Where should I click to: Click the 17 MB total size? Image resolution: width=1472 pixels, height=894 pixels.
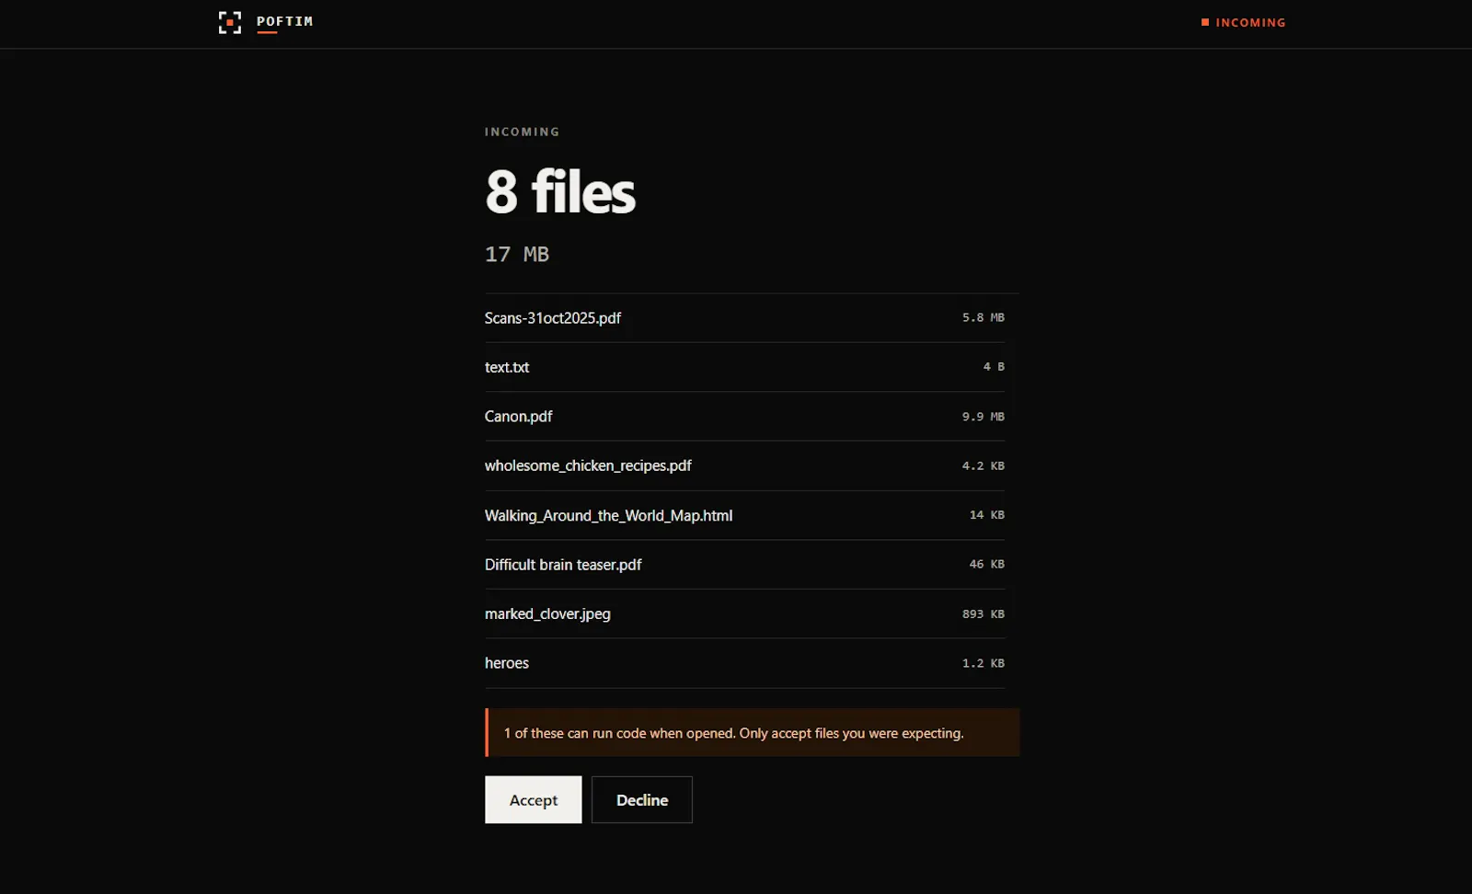coord(517,254)
